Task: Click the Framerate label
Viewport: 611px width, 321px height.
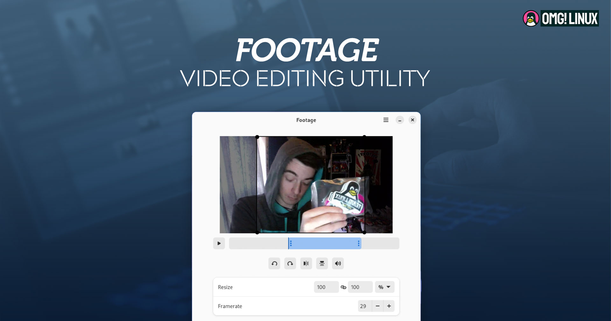Action: click(230, 306)
